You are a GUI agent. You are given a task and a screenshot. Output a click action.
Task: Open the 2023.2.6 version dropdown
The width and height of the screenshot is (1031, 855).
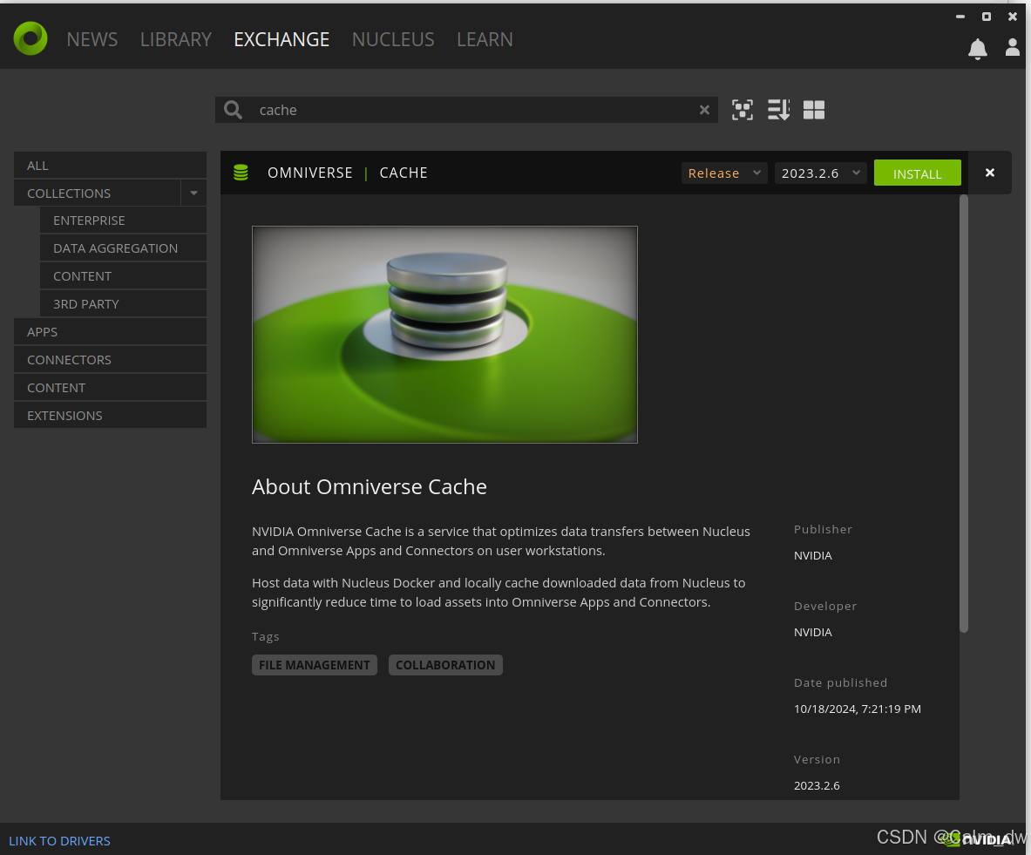tap(820, 173)
